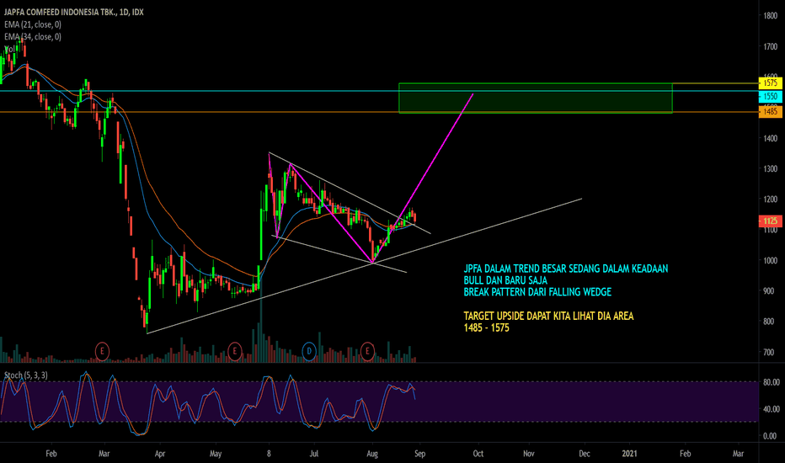Click the Jul label on the time axis
785x463 pixels.
pyautogui.click(x=314, y=454)
